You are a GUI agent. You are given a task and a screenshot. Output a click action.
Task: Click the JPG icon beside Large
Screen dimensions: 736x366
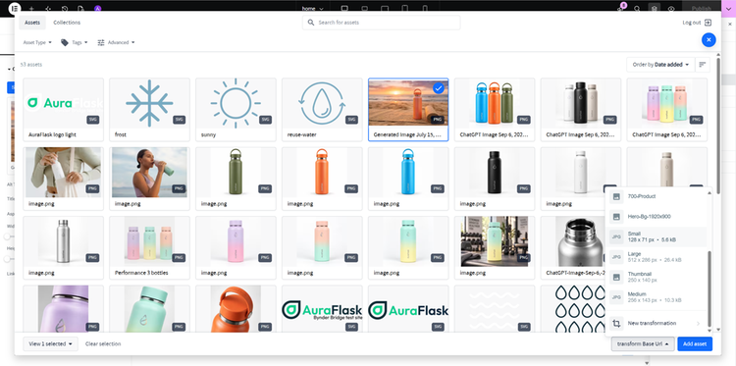click(x=617, y=257)
